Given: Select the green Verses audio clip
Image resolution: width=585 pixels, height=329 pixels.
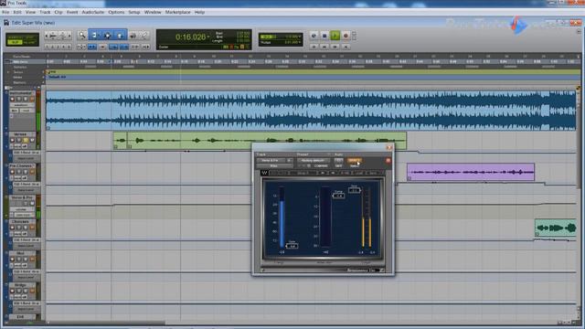Looking at the screenshot, I should (260, 141).
